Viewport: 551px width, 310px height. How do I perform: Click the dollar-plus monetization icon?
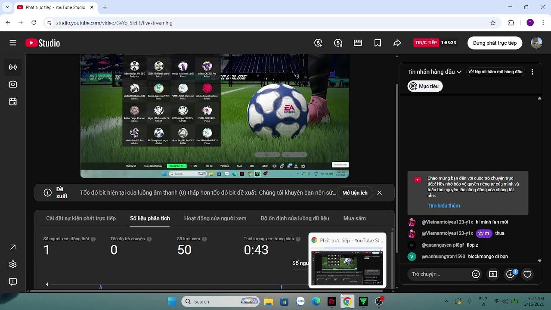coord(319,43)
